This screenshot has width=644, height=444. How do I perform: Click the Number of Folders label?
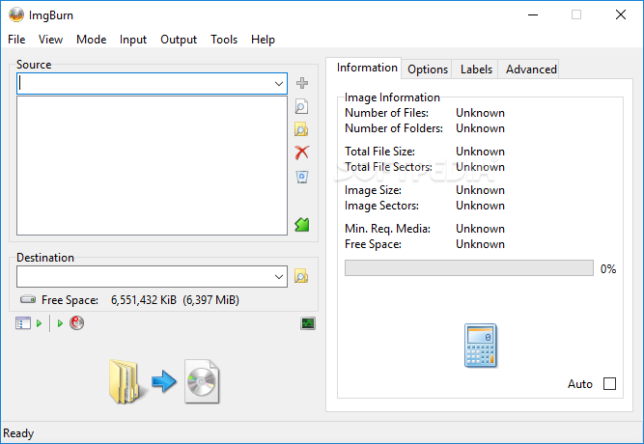click(394, 128)
